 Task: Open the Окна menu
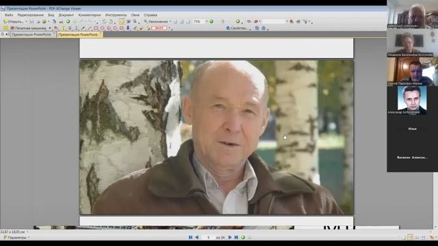(x=136, y=15)
